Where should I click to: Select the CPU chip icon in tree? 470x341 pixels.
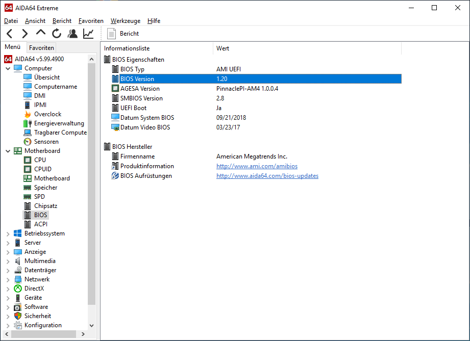tap(28, 160)
